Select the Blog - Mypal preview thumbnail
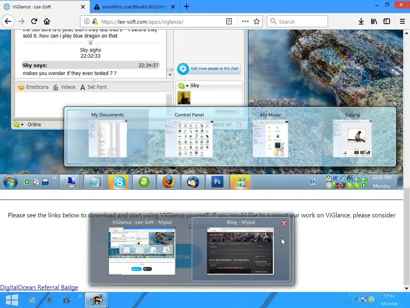The width and height of the screenshot is (410, 308). pyautogui.click(x=240, y=251)
